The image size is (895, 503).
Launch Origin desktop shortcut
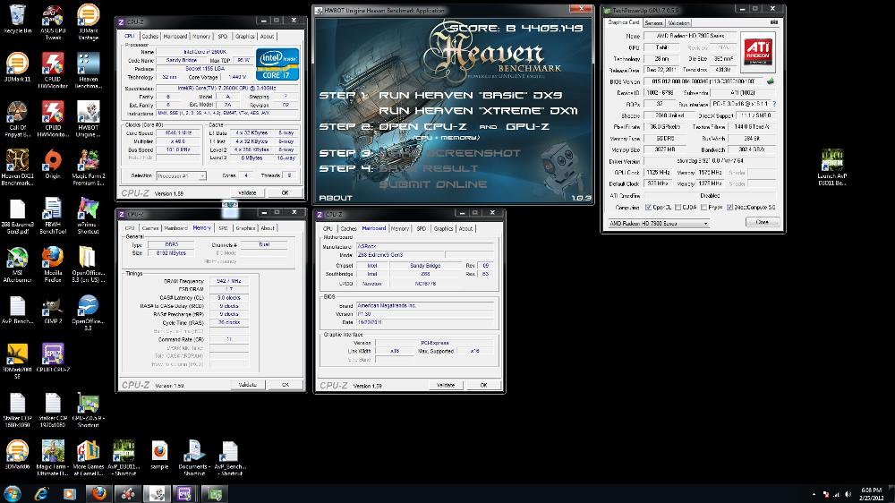pyautogui.click(x=53, y=164)
